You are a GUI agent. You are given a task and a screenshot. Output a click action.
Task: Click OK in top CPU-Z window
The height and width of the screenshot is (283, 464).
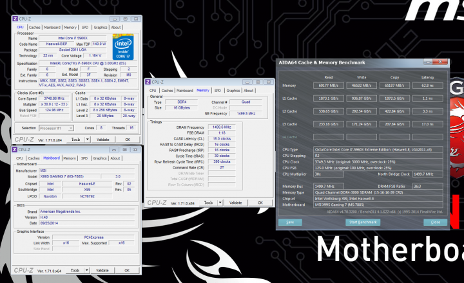click(x=128, y=140)
